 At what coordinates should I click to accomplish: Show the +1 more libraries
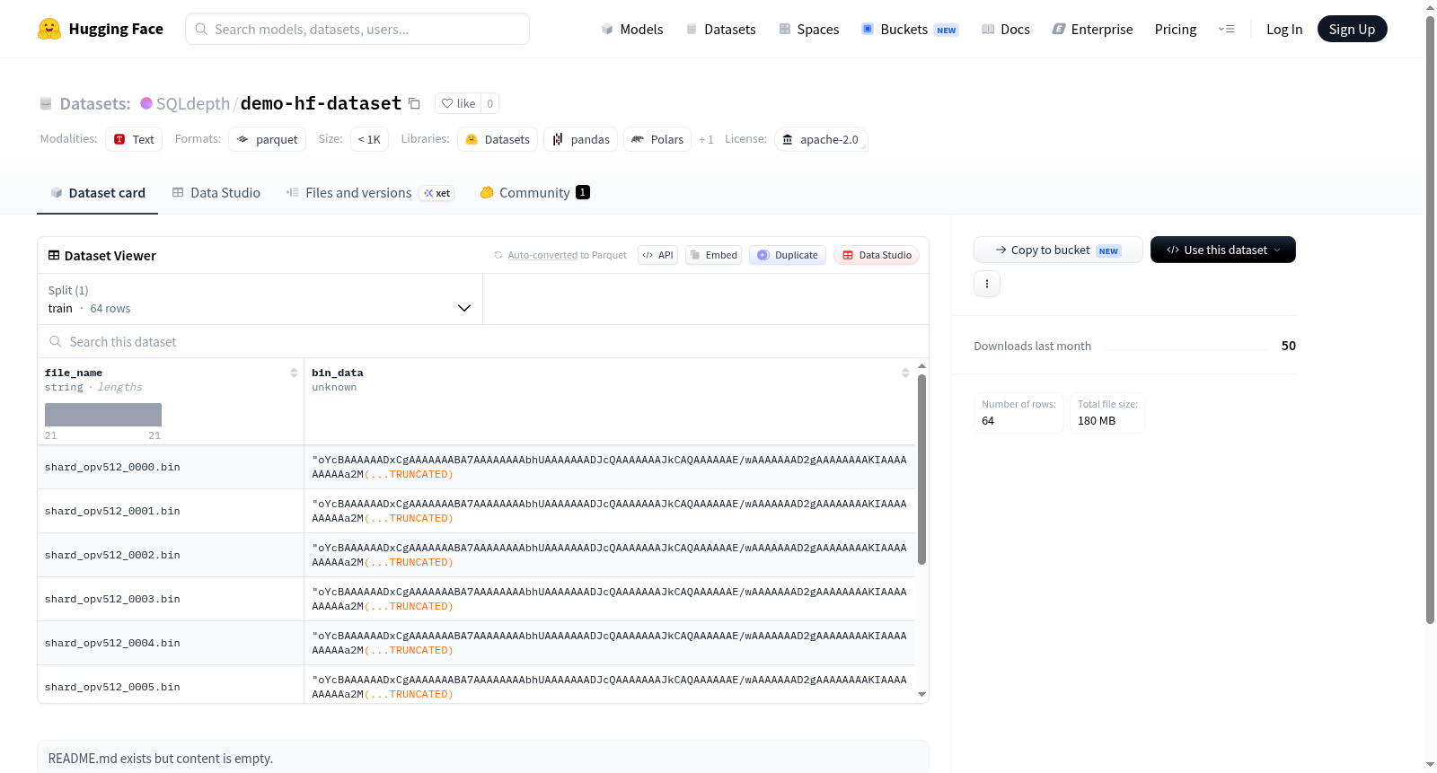point(706,139)
